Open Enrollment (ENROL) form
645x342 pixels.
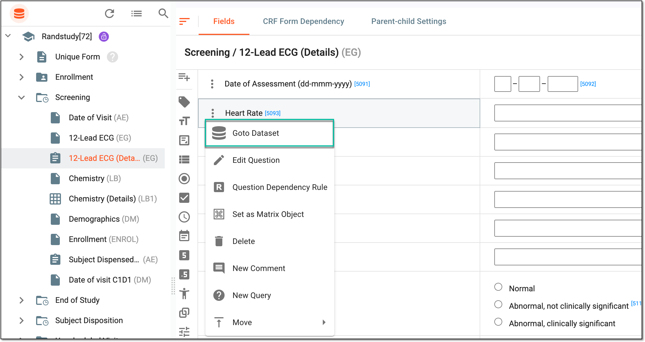coord(104,239)
